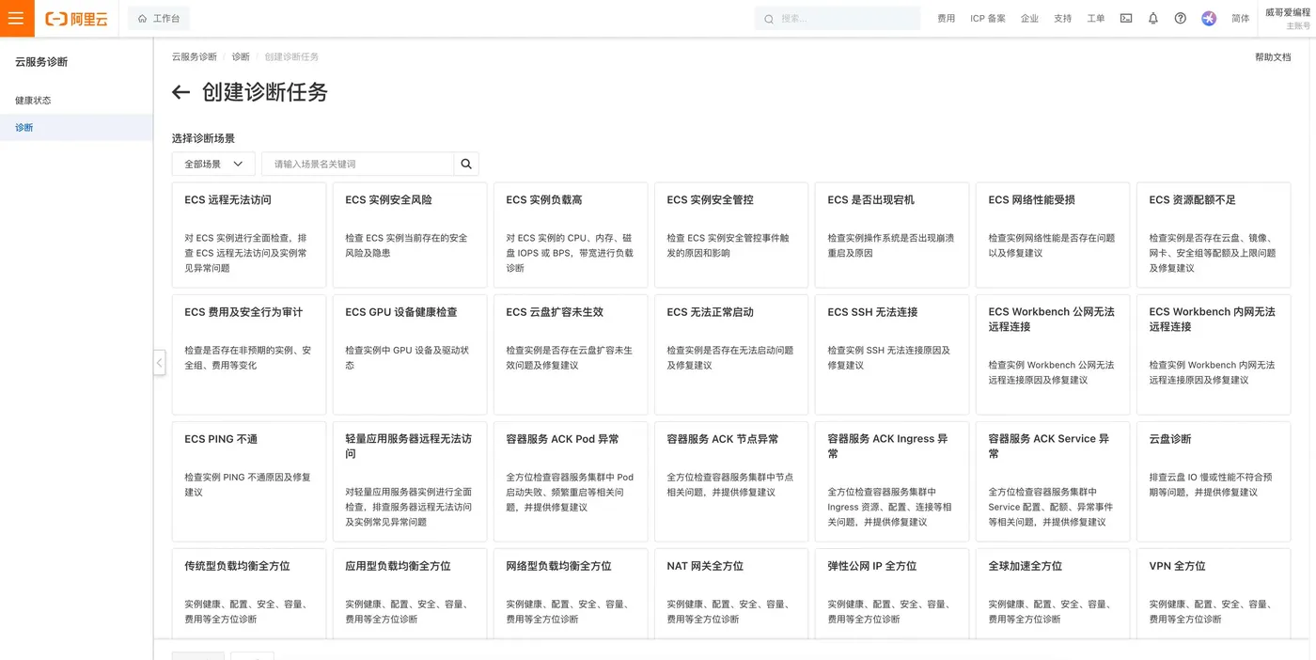Select 应用型负载均衡全方位 card
Viewport: 1316px width, 660px height.
(410, 593)
